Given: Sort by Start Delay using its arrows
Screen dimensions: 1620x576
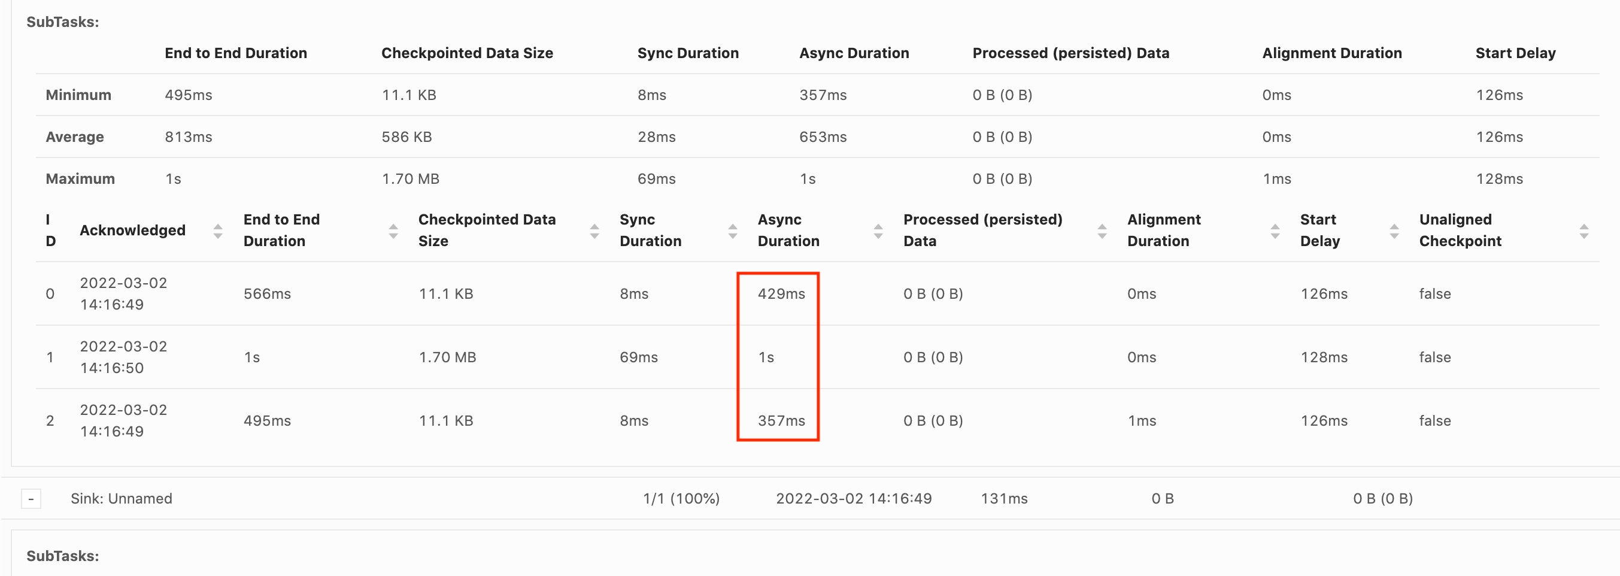Looking at the screenshot, I should tap(1396, 231).
